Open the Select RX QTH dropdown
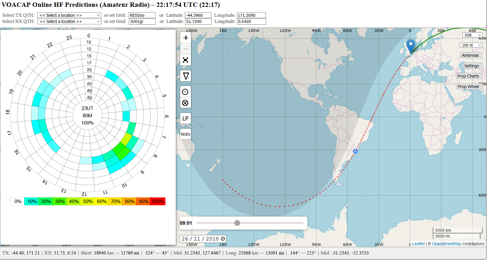This screenshot has height=260, width=487. pos(69,22)
